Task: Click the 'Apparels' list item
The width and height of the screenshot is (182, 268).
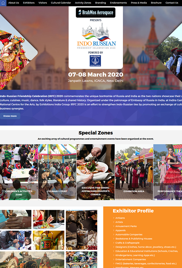Action: point(120,230)
